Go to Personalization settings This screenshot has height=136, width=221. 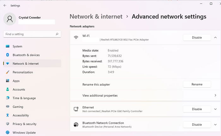(22, 72)
